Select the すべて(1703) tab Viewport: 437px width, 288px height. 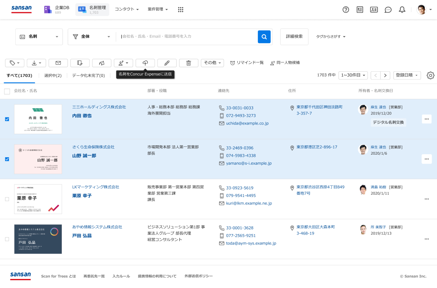19,75
